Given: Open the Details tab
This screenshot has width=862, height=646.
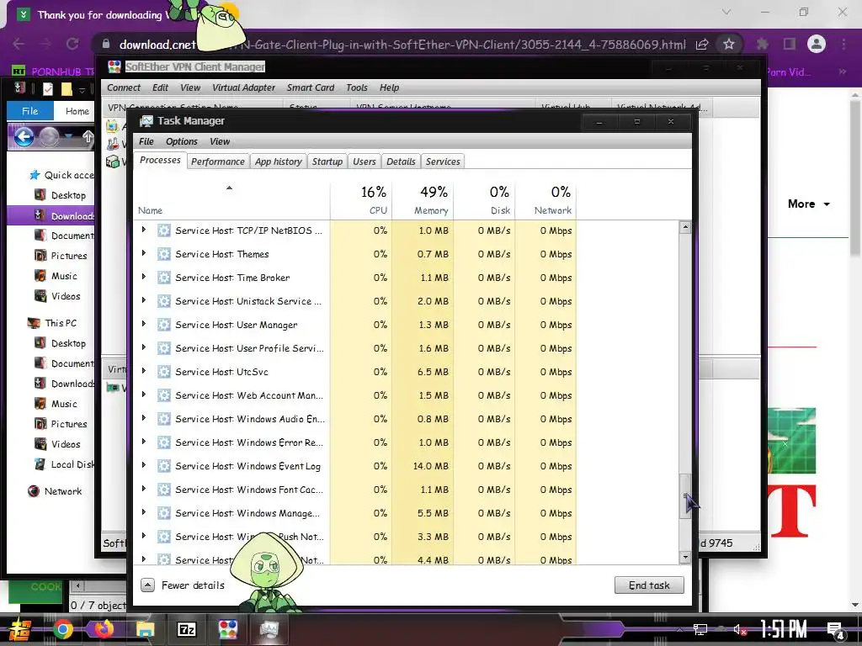Looking at the screenshot, I should pyautogui.click(x=401, y=161).
